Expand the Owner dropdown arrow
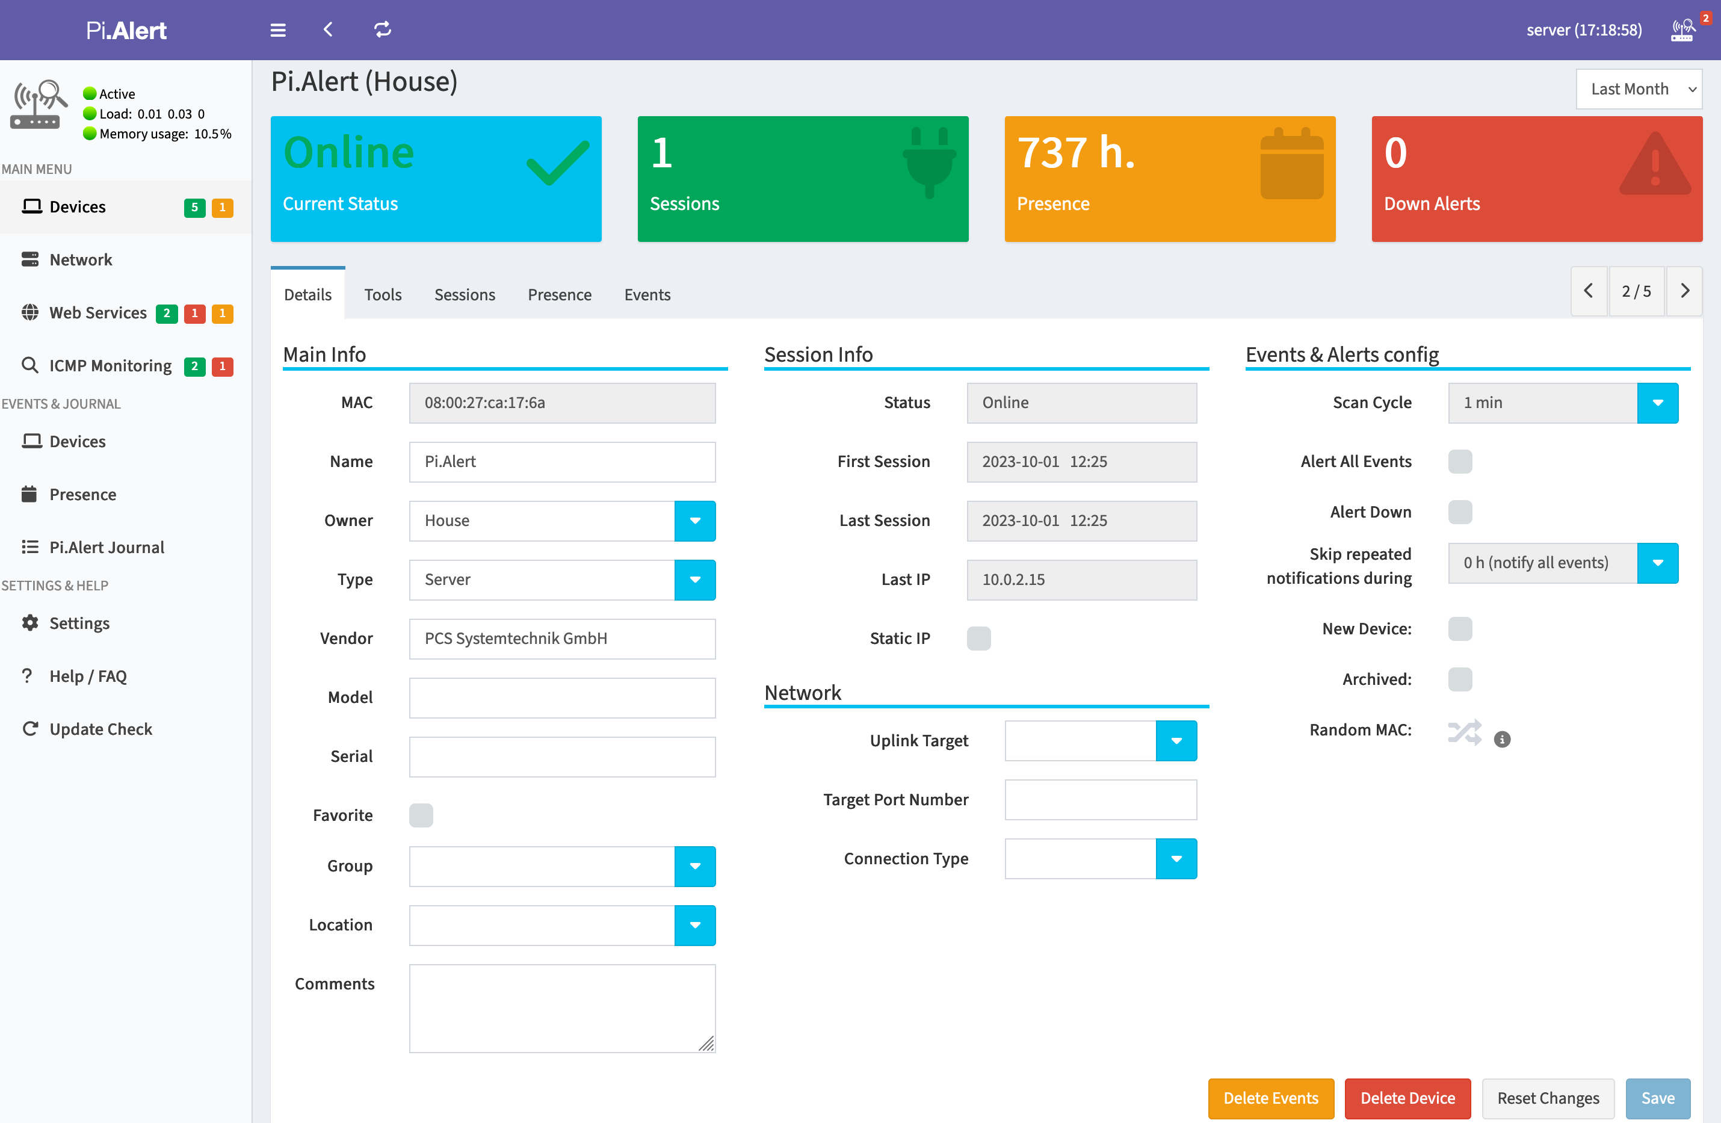The width and height of the screenshot is (1721, 1123). click(x=695, y=521)
